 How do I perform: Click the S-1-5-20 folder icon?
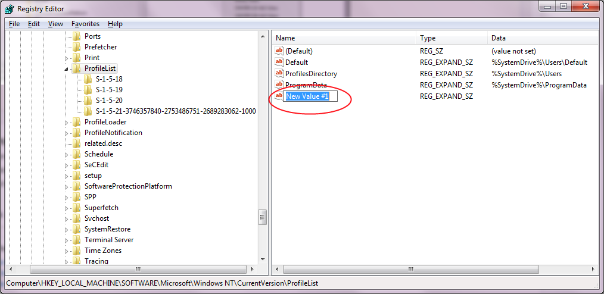[88, 101]
